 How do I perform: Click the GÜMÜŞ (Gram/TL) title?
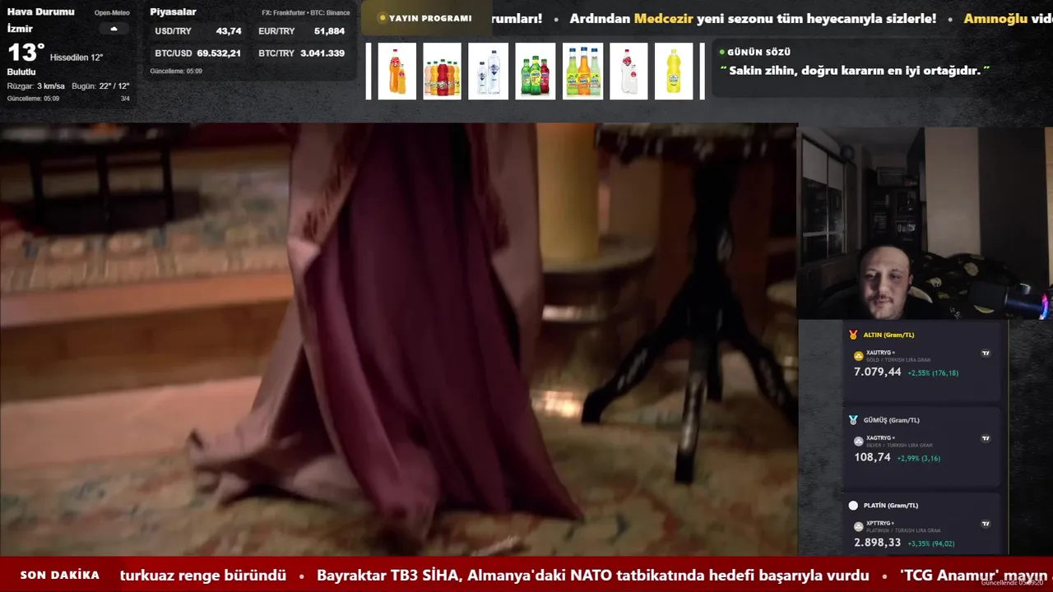[x=891, y=420]
